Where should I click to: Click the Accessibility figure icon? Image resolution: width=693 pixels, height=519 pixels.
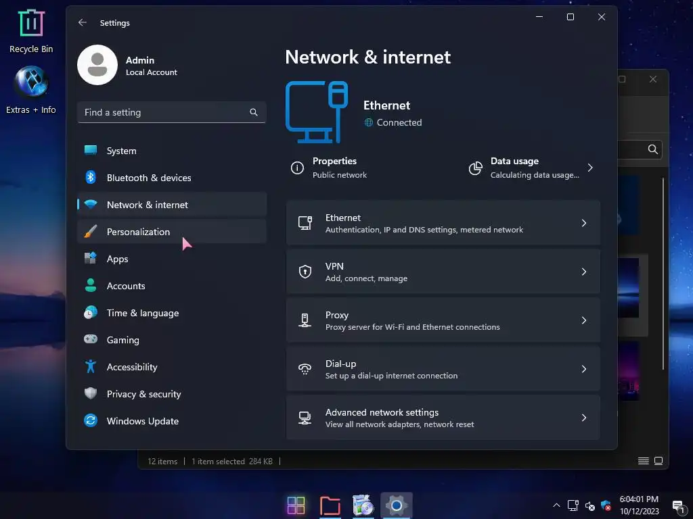pyautogui.click(x=91, y=366)
